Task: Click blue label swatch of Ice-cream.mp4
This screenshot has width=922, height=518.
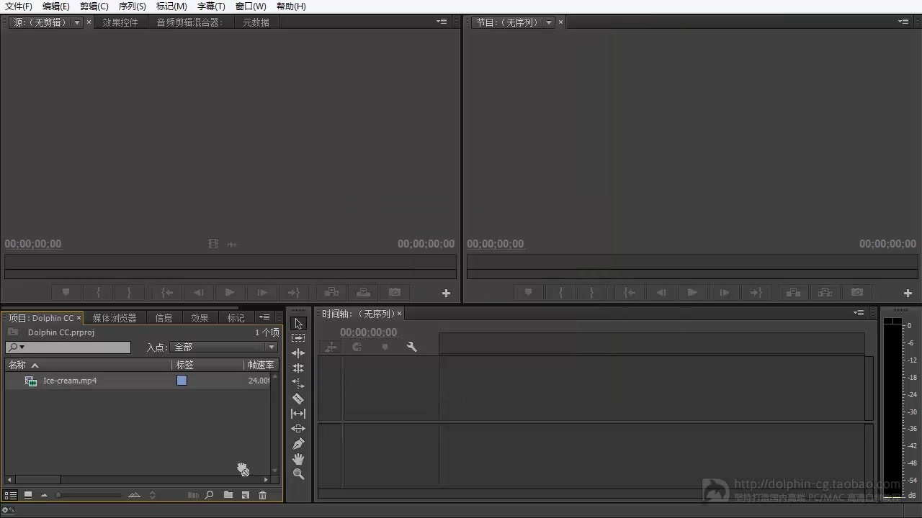Action: [182, 381]
